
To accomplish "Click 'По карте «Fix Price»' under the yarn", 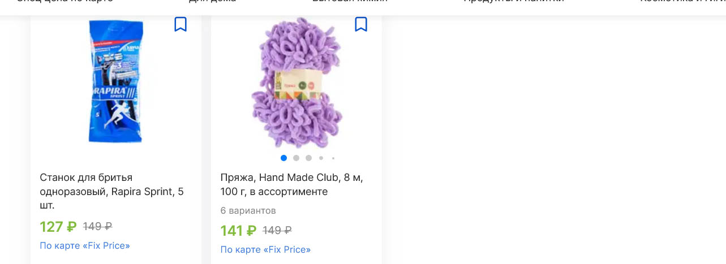I will click(265, 250).
